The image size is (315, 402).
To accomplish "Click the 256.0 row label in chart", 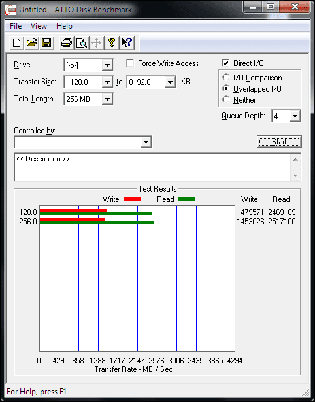I will [x=28, y=221].
